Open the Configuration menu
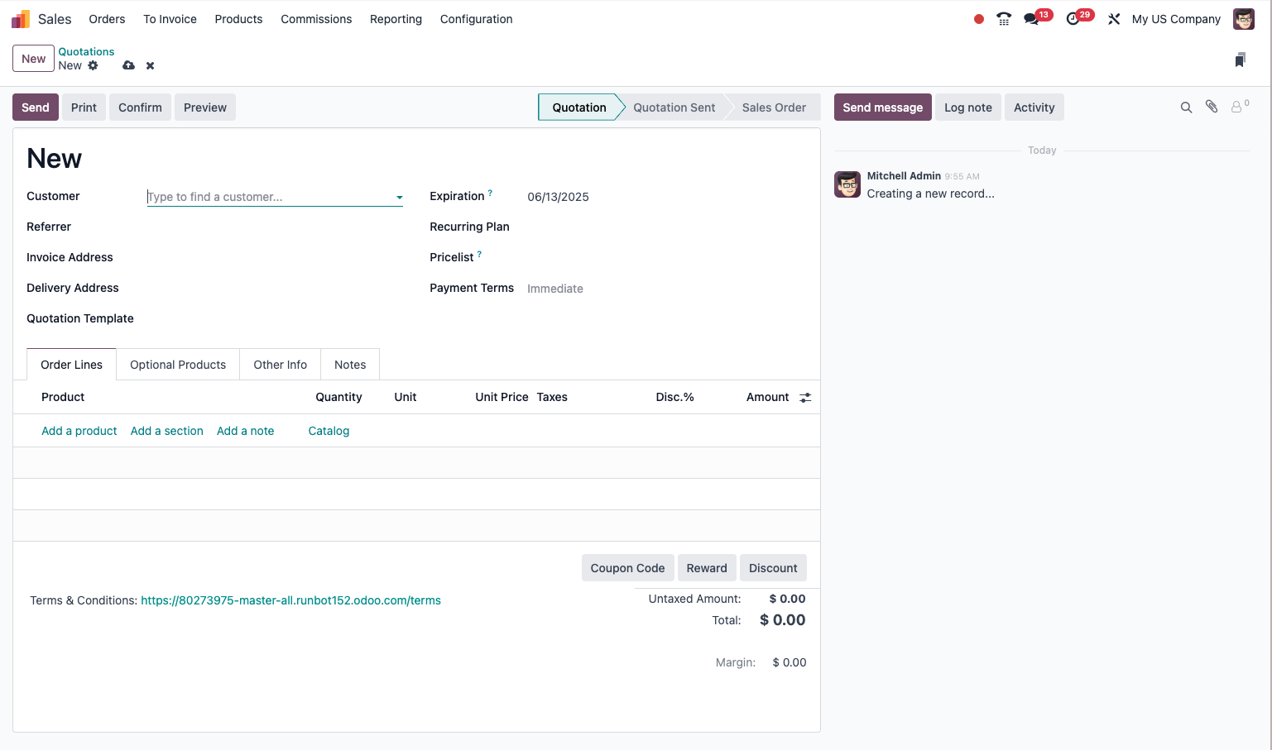Screen dimensions: 1272x750 (x=476, y=19)
